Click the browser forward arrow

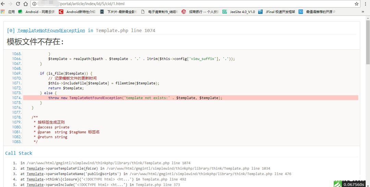pyautogui.click(x=10, y=4)
